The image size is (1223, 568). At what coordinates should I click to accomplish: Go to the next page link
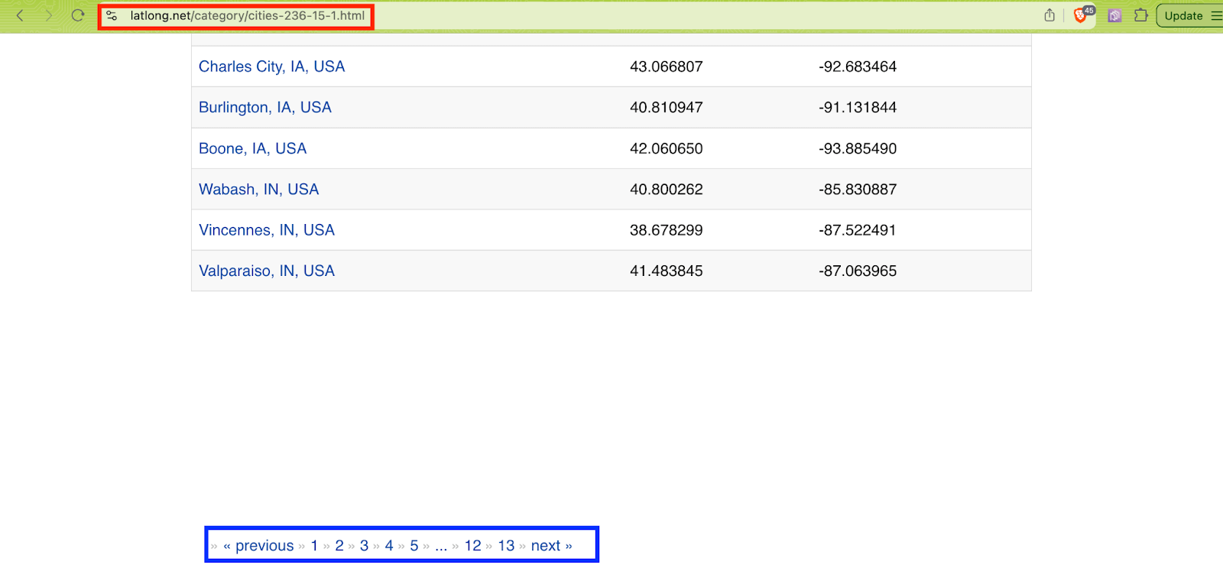(x=552, y=546)
